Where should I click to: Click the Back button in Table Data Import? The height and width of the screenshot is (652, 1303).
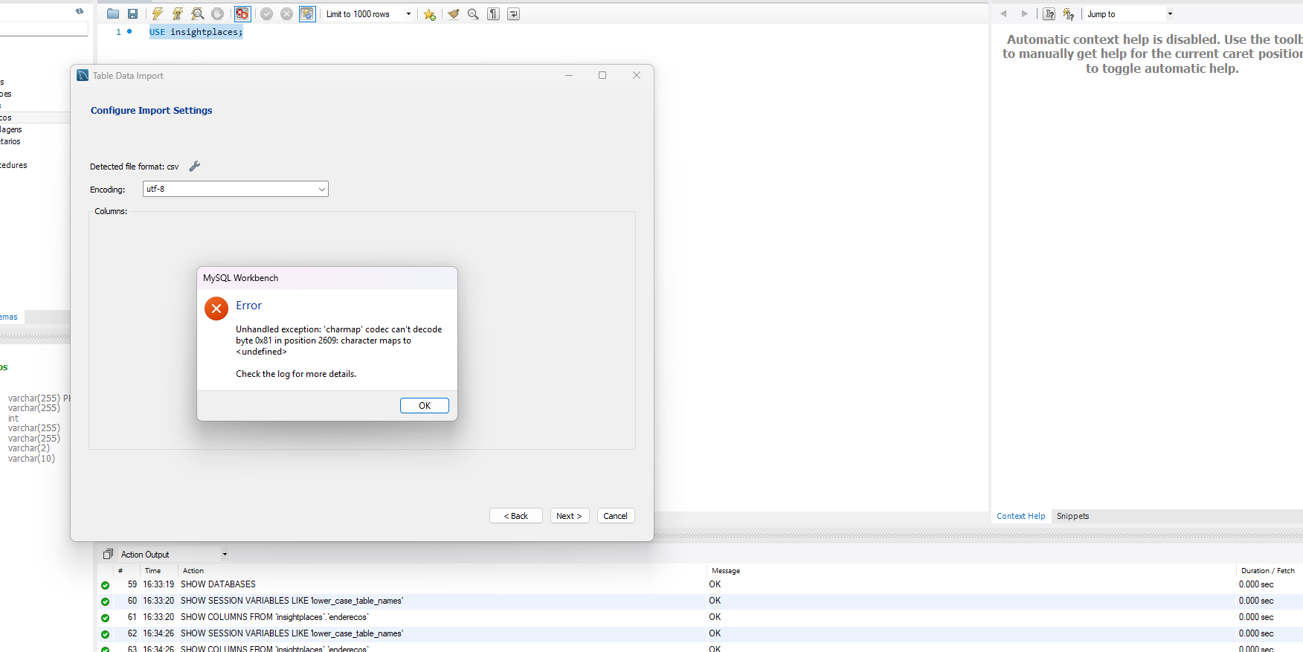tap(516, 516)
